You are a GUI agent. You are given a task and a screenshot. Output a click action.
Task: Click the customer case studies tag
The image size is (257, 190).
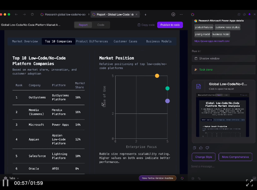pos(227,27)
